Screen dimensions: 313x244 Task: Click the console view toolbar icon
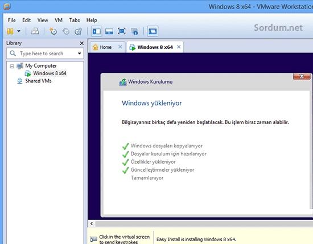pos(153,31)
